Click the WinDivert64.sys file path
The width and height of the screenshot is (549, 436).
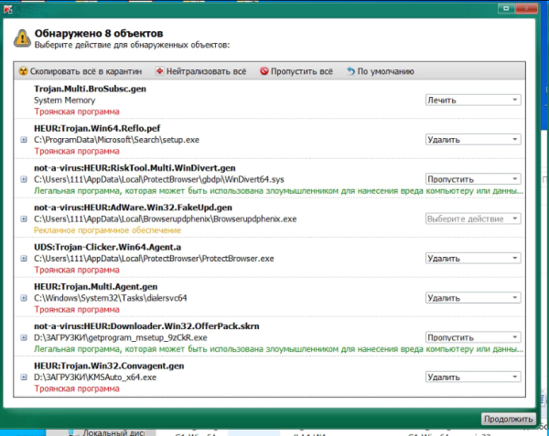coord(159,179)
